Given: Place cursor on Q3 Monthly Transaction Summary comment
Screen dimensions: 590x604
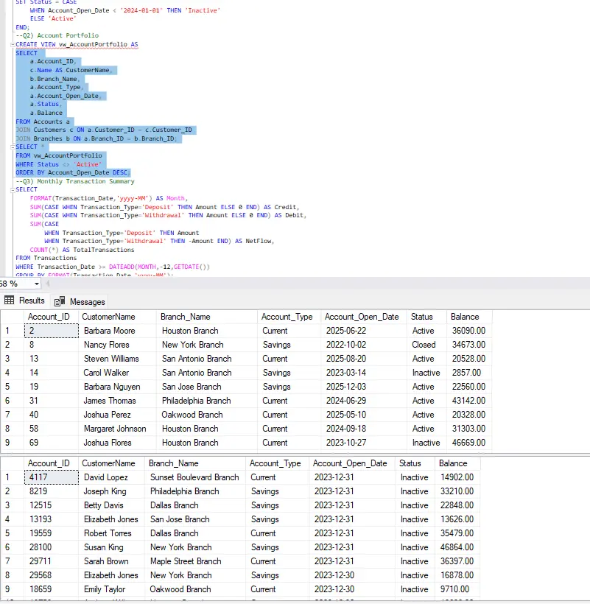Looking at the screenshot, I should pos(75,181).
